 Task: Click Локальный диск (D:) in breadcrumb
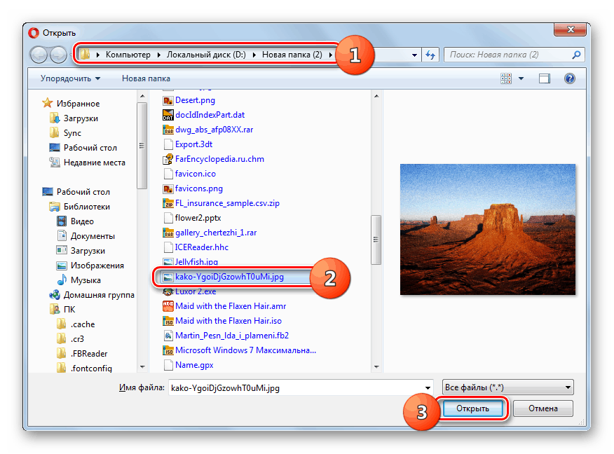pyautogui.click(x=206, y=55)
